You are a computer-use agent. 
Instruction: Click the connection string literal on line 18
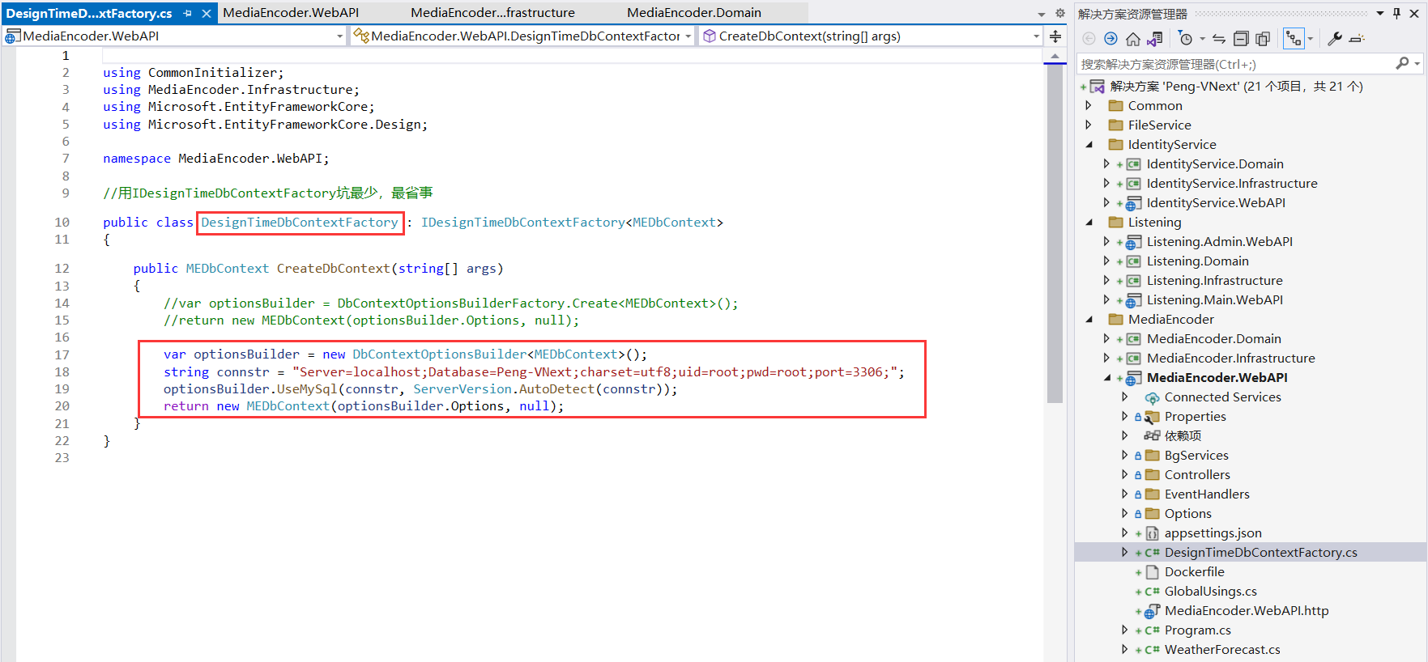click(595, 372)
